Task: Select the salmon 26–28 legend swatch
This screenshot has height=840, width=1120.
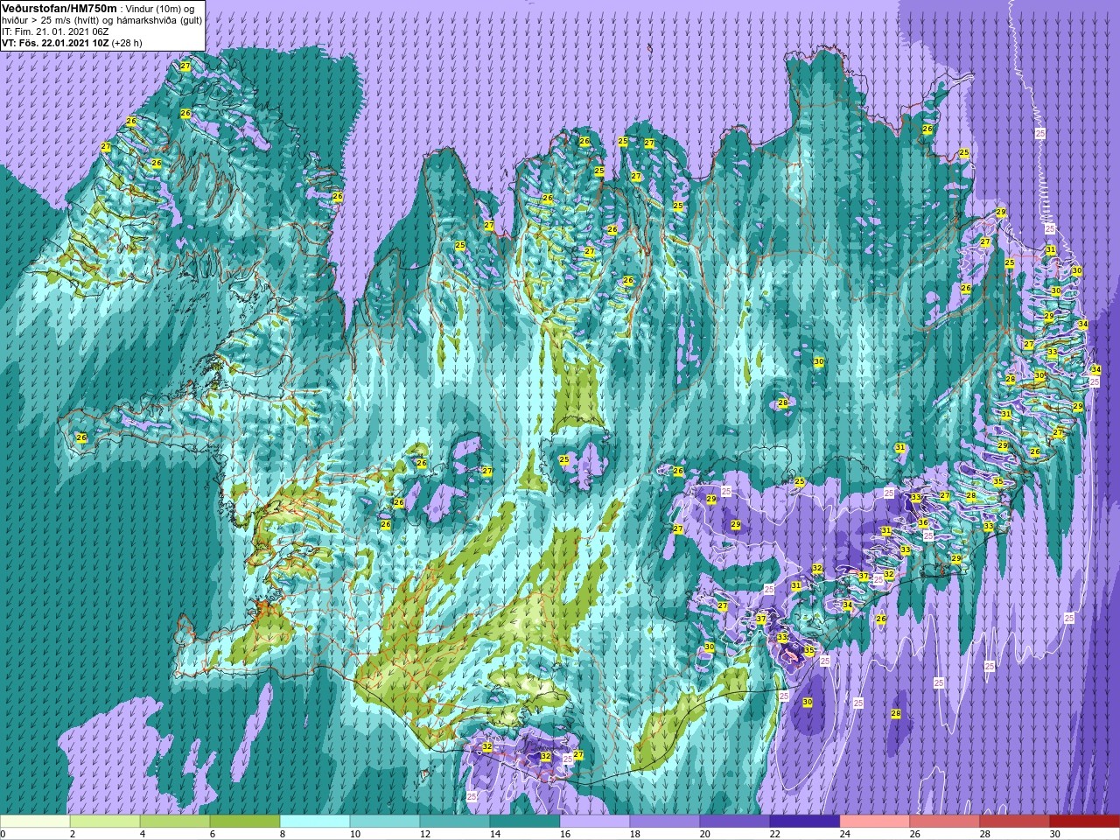Action: 945,822
